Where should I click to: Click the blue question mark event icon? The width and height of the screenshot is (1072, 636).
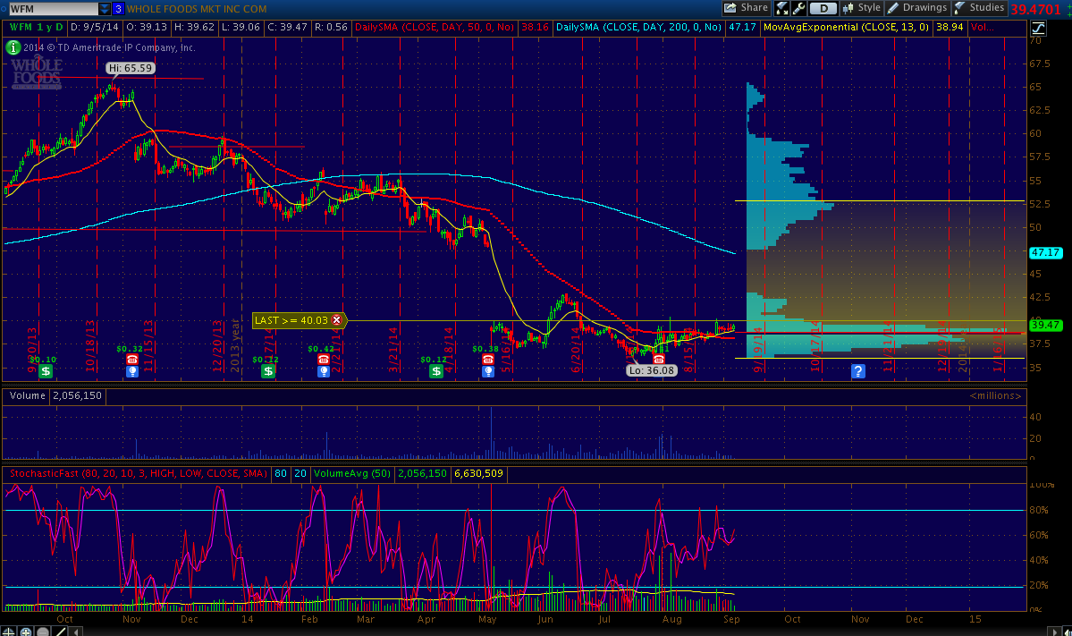pos(858,370)
